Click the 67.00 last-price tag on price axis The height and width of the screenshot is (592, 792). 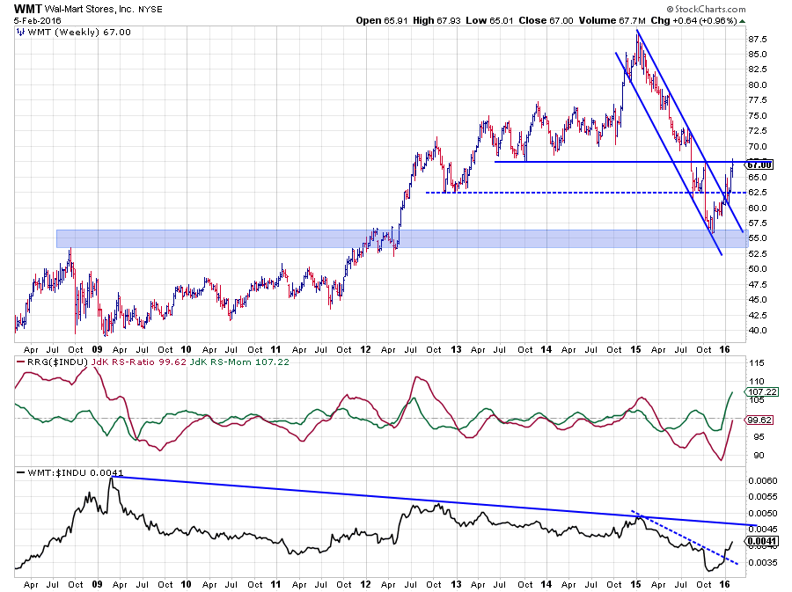(x=759, y=165)
